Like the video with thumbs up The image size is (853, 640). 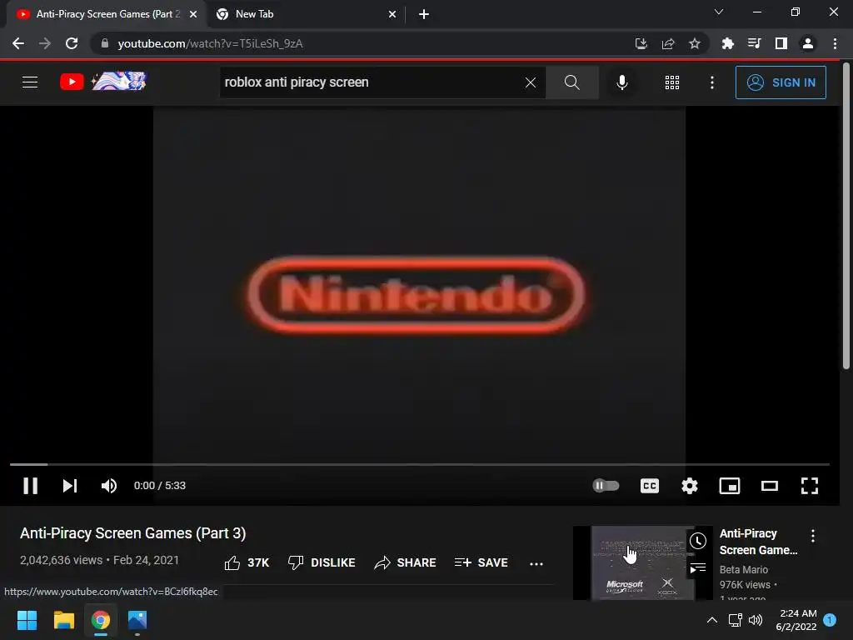(247, 562)
